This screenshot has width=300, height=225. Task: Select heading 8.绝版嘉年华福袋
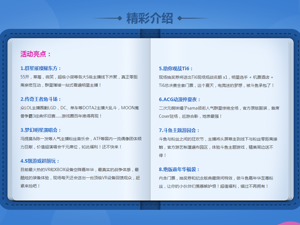coord(179,169)
